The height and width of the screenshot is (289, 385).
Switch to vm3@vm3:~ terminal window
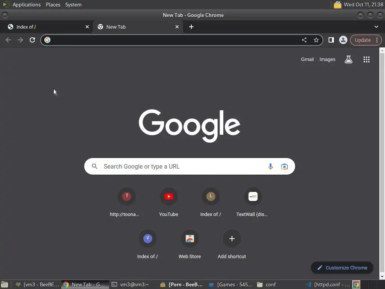pos(130,284)
